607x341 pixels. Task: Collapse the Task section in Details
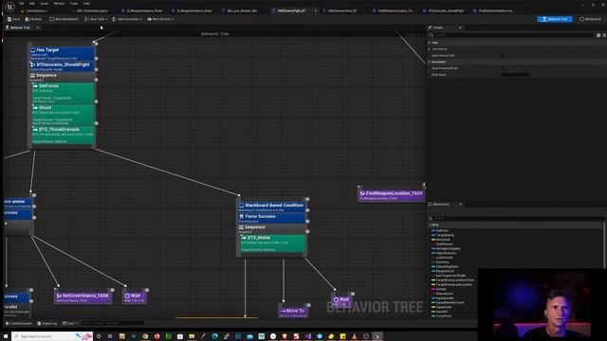point(430,43)
